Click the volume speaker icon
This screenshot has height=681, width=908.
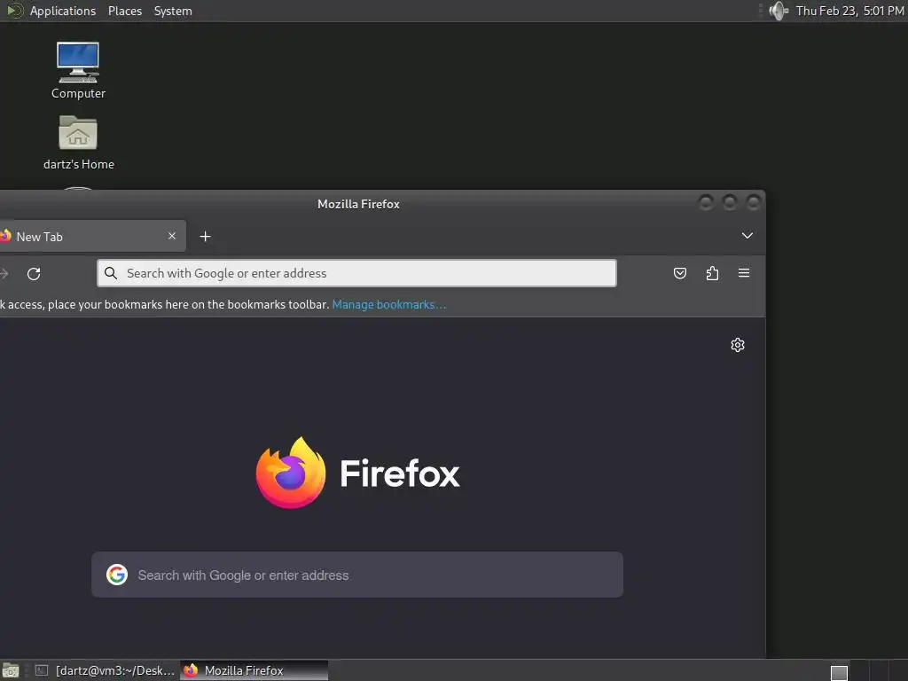tap(778, 11)
